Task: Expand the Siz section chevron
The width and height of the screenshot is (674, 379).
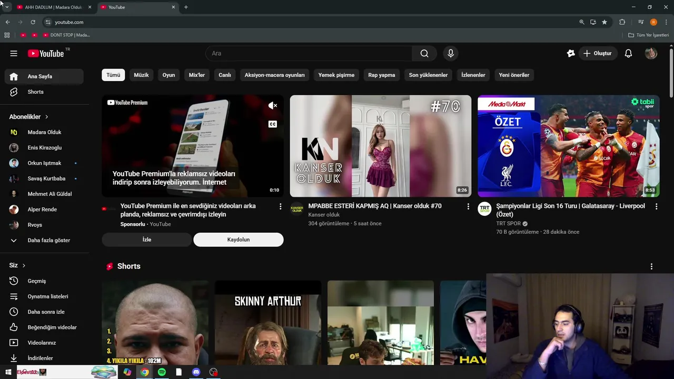Action: [24, 265]
